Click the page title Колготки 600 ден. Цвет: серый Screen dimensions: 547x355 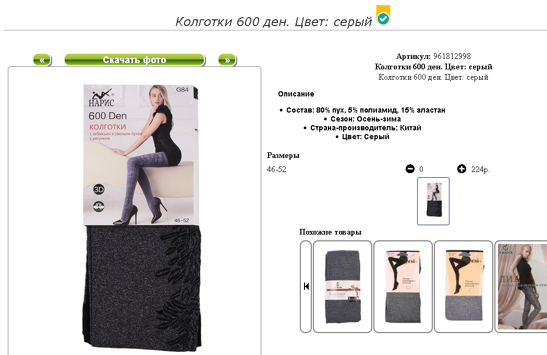click(273, 21)
